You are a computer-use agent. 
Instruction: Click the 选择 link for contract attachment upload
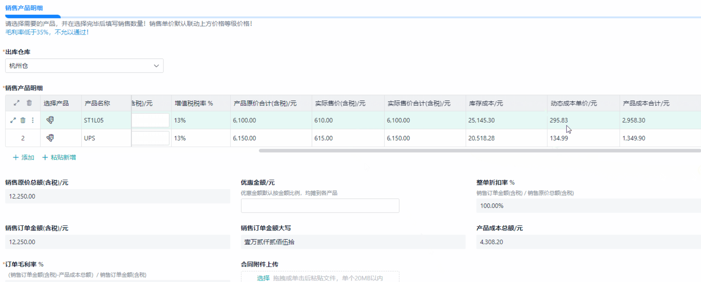(x=263, y=278)
